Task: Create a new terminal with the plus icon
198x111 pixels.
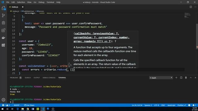Action: pos(176,78)
